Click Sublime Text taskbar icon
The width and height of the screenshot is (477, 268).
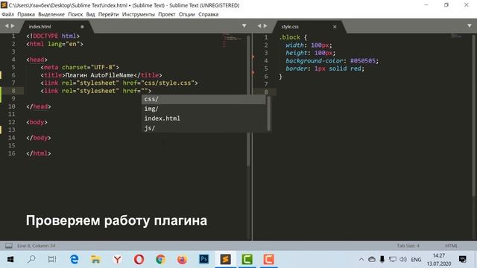[225, 259]
